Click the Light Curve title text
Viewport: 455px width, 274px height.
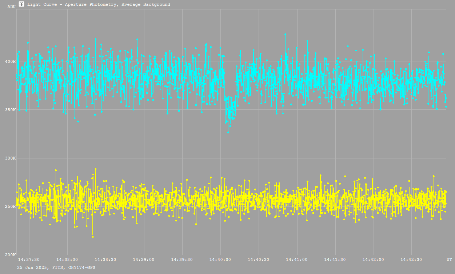pos(99,5)
